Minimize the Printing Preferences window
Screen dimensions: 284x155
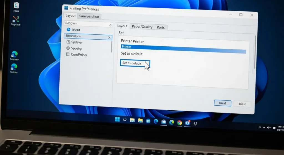230,14
